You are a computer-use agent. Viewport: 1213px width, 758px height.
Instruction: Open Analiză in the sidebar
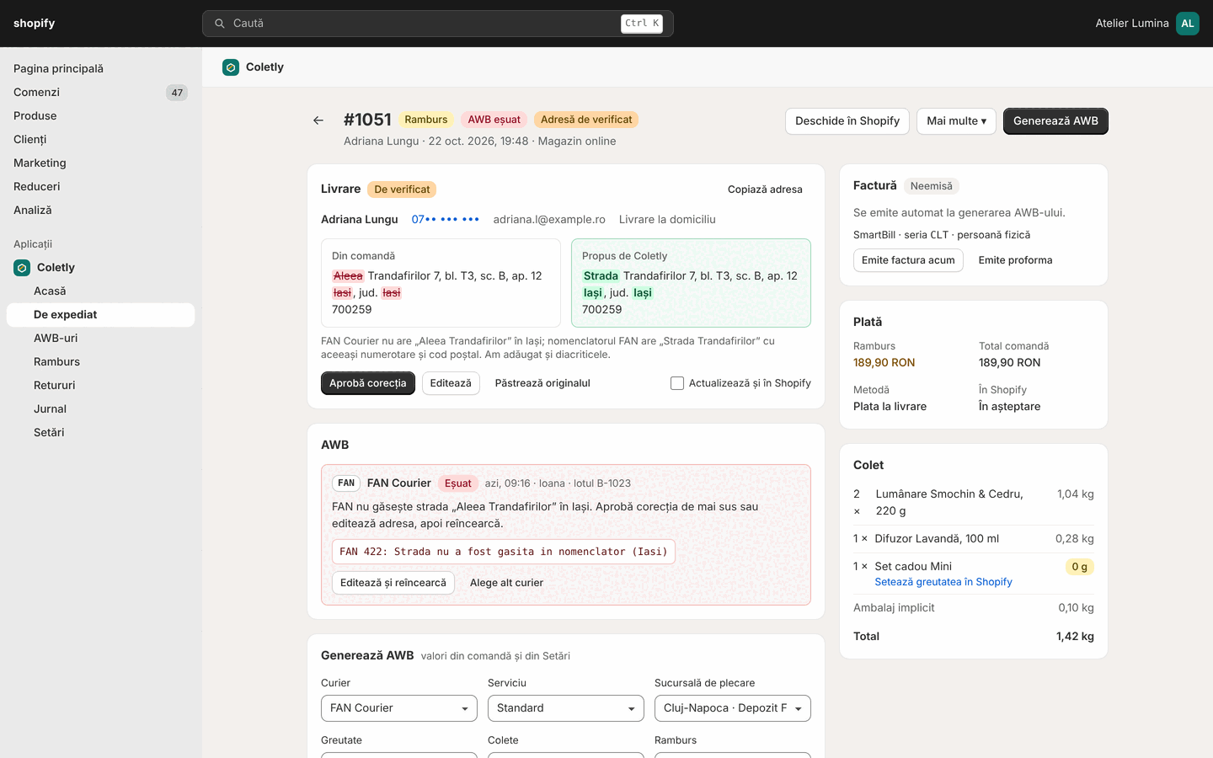(x=101, y=211)
